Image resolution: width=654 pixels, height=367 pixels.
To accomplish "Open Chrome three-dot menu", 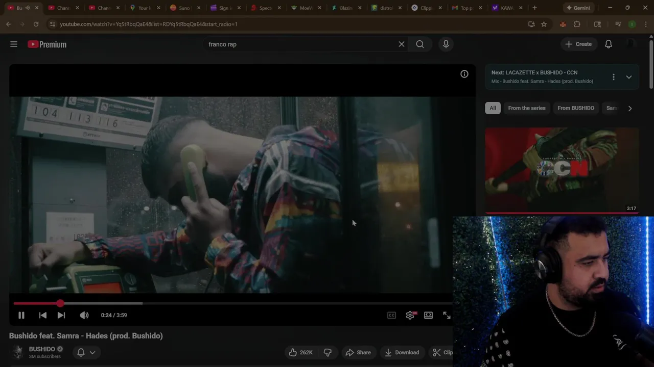I will pos(645,24).
